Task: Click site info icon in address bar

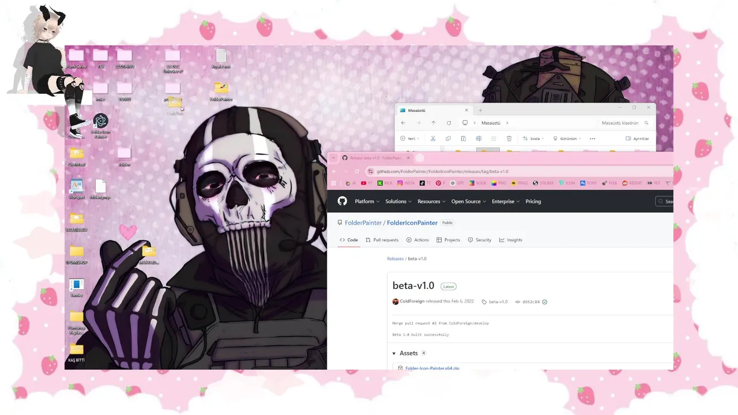Action: pyautogui.click(x=371, y=171)
